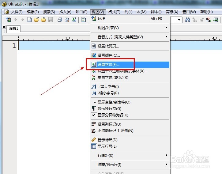Screen dimensions: 222x174
Task: Toggle 不滚动标记 1 左侧(N)
Action: click(x=130, y=130)
